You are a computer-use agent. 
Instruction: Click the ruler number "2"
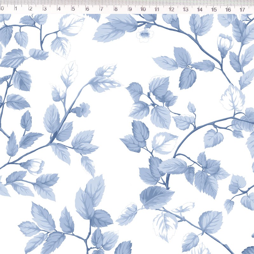pos(30,9)
